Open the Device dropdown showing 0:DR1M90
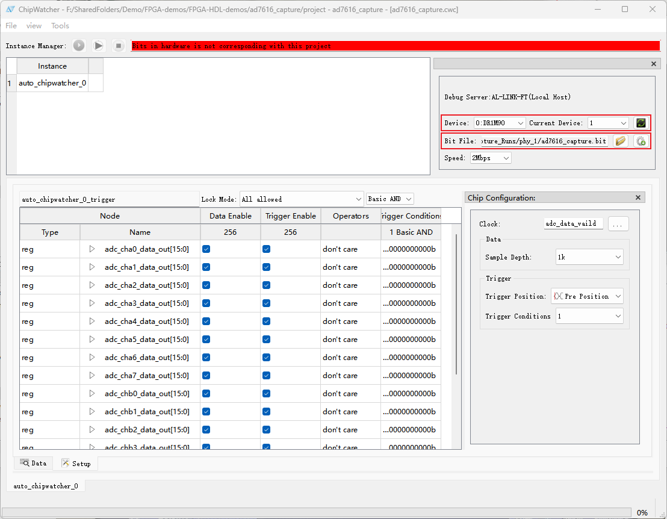The width and height of the screenshot is (667, 519). click(x=500, y=123)
